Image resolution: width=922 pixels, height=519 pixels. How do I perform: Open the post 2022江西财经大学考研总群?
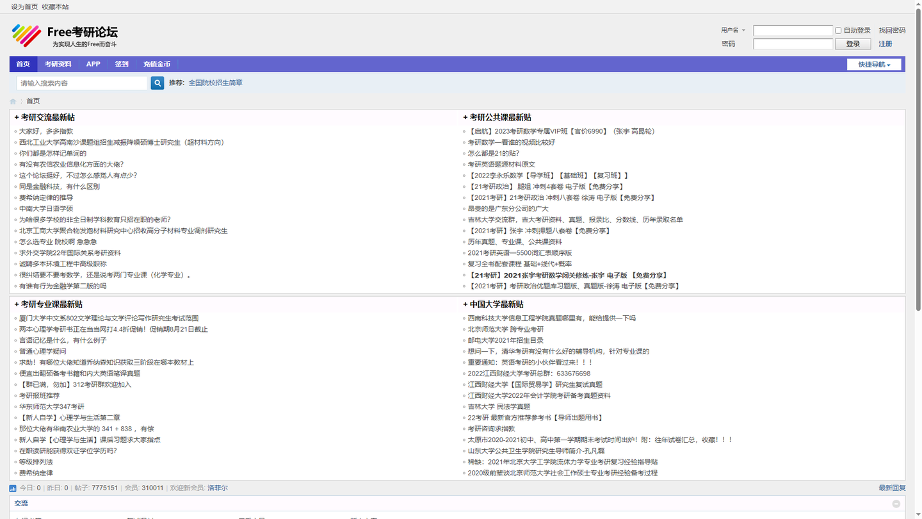coord(530,374)
